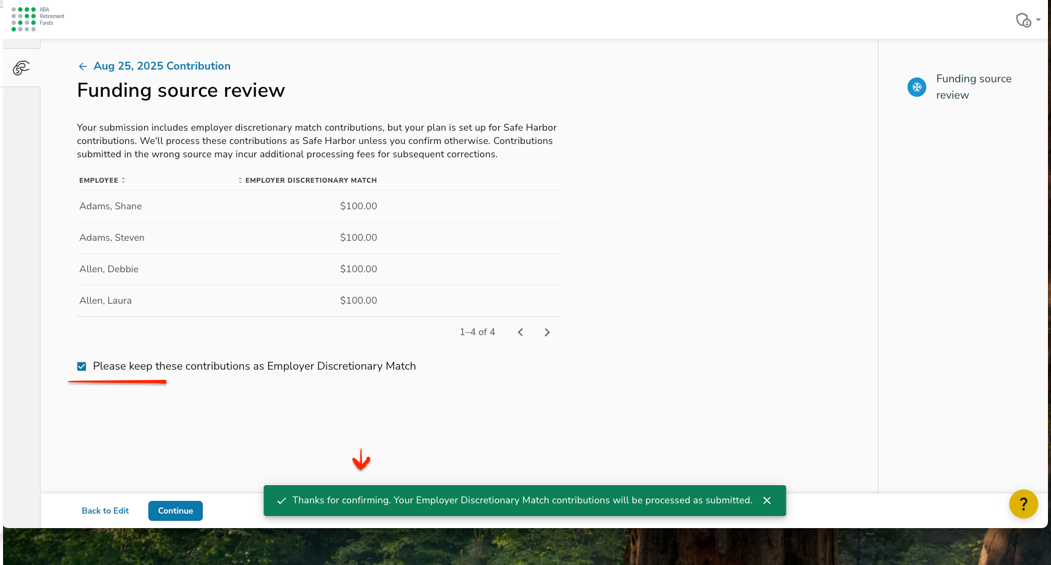Click Steven Adams's $100.00 amount
Screen dimensions: 1051x565
(x=358, y=238)
